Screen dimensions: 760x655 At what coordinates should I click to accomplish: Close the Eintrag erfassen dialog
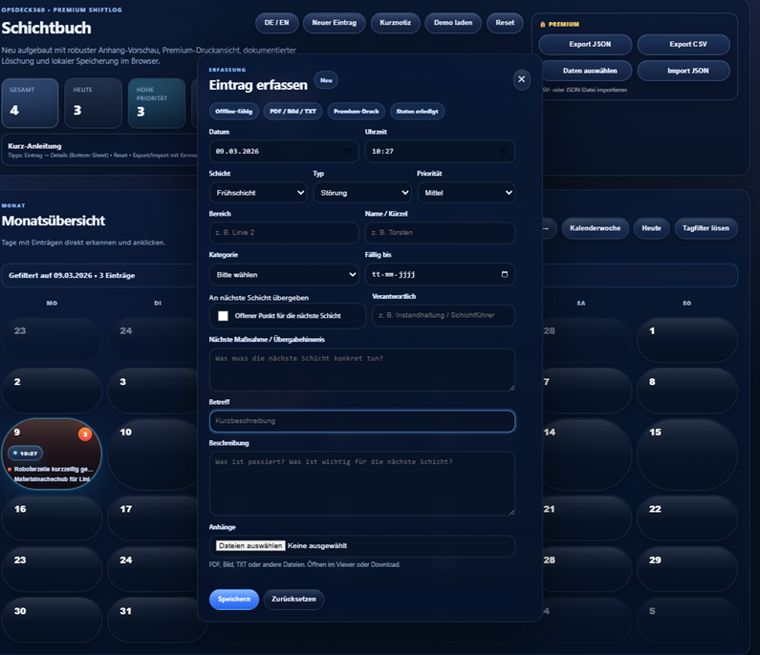tap(521, 79)
